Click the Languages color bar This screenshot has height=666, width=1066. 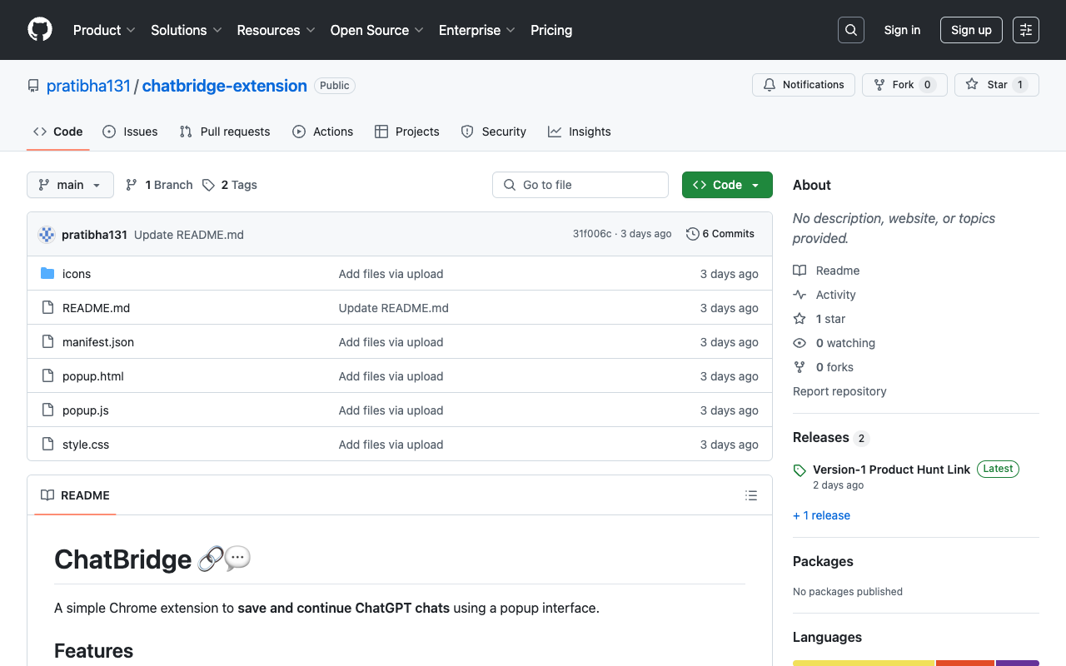pyautogui.click(x=915, y=663)
